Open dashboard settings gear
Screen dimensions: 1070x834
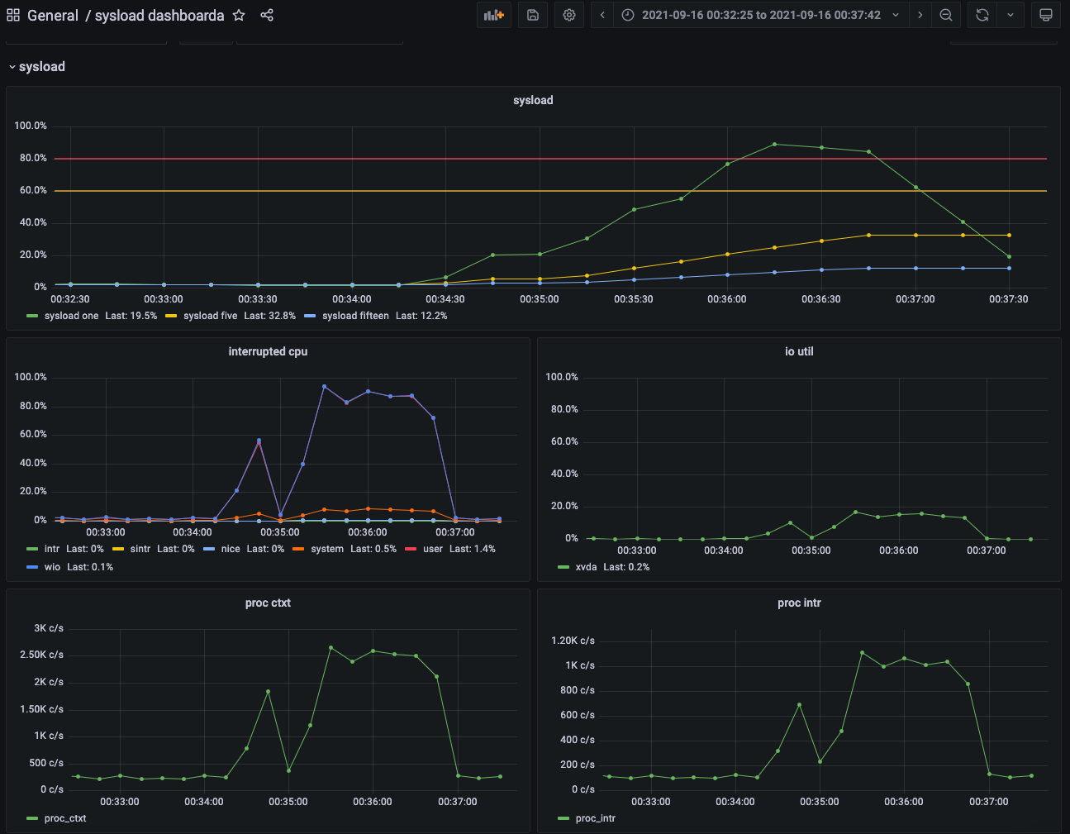click(569, 15)
